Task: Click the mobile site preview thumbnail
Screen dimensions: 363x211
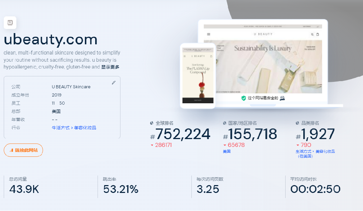Action: pos(198,76)
